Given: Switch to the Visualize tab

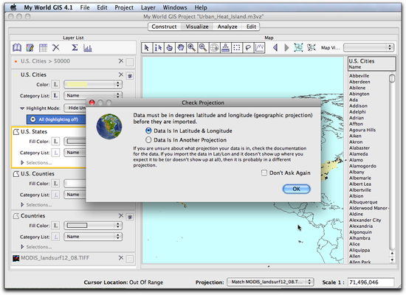Looking at the screenshot, I should pos(197,27).
